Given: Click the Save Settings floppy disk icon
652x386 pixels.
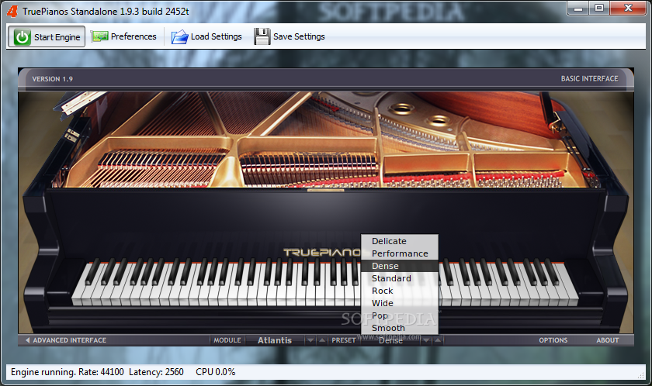Looking at the screenshot, I should (262, 36).
